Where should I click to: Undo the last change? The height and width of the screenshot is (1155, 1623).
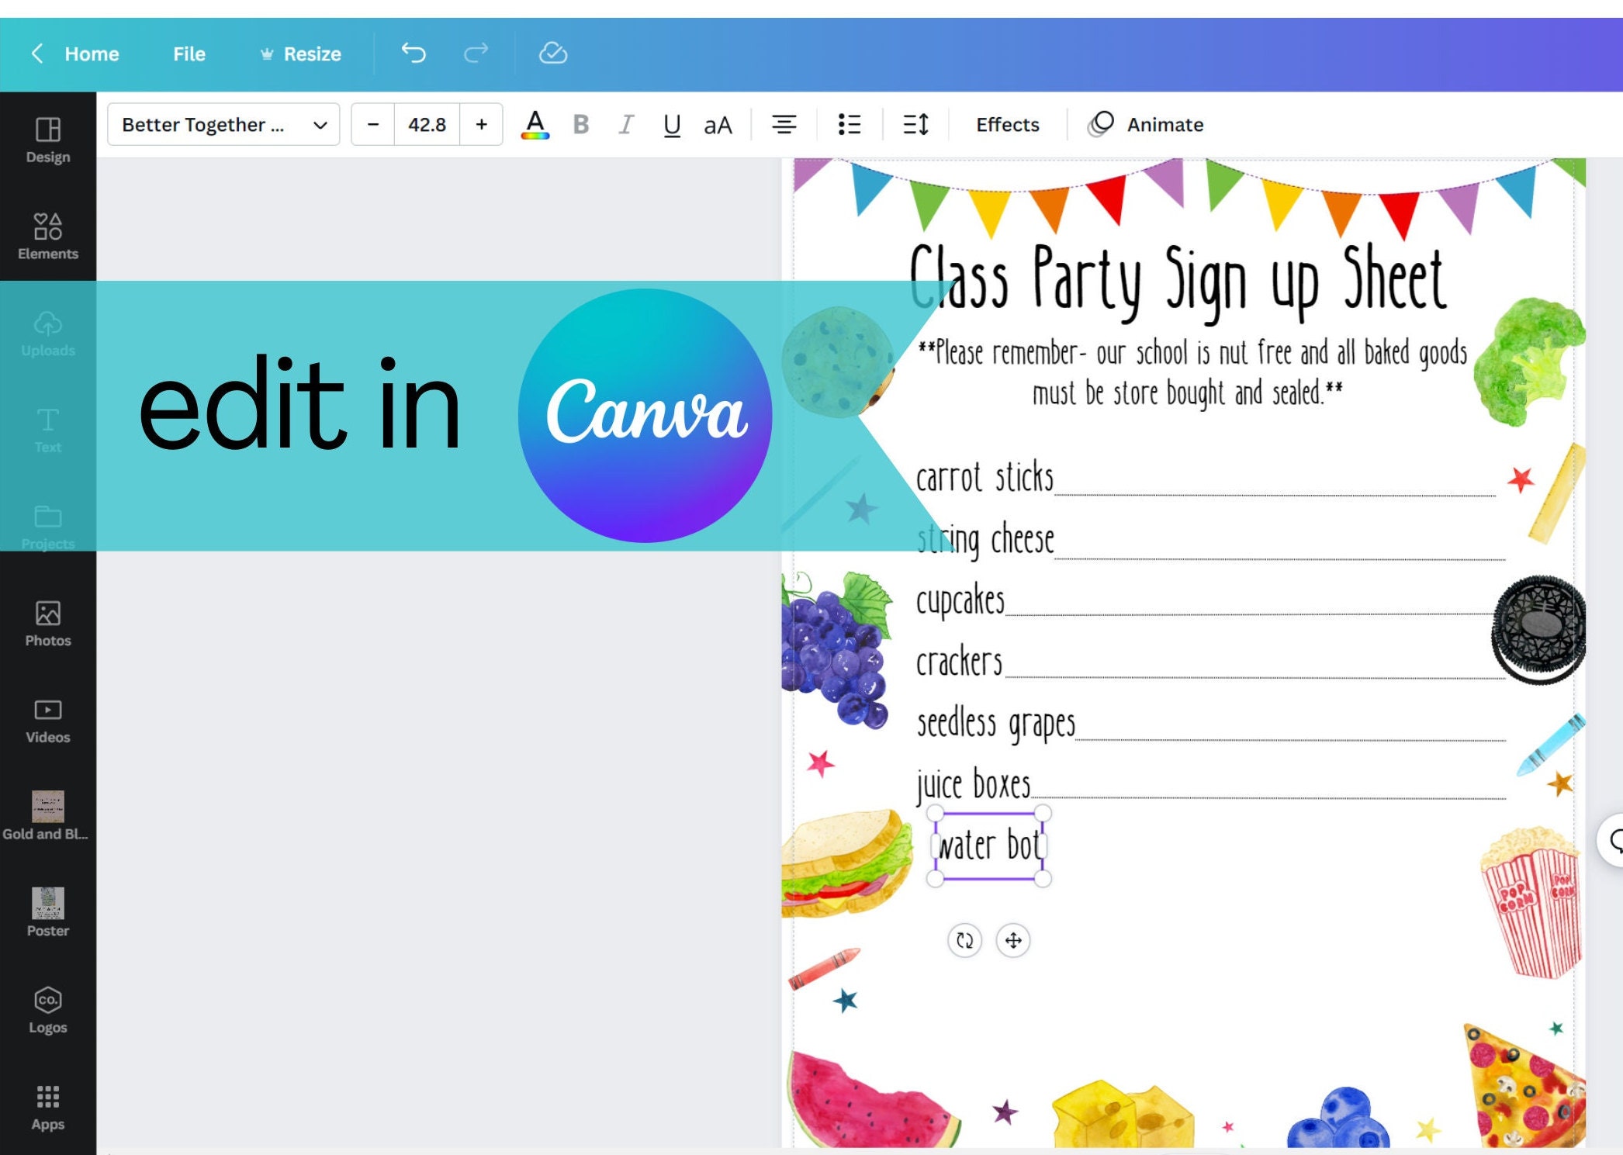[414, 53]
